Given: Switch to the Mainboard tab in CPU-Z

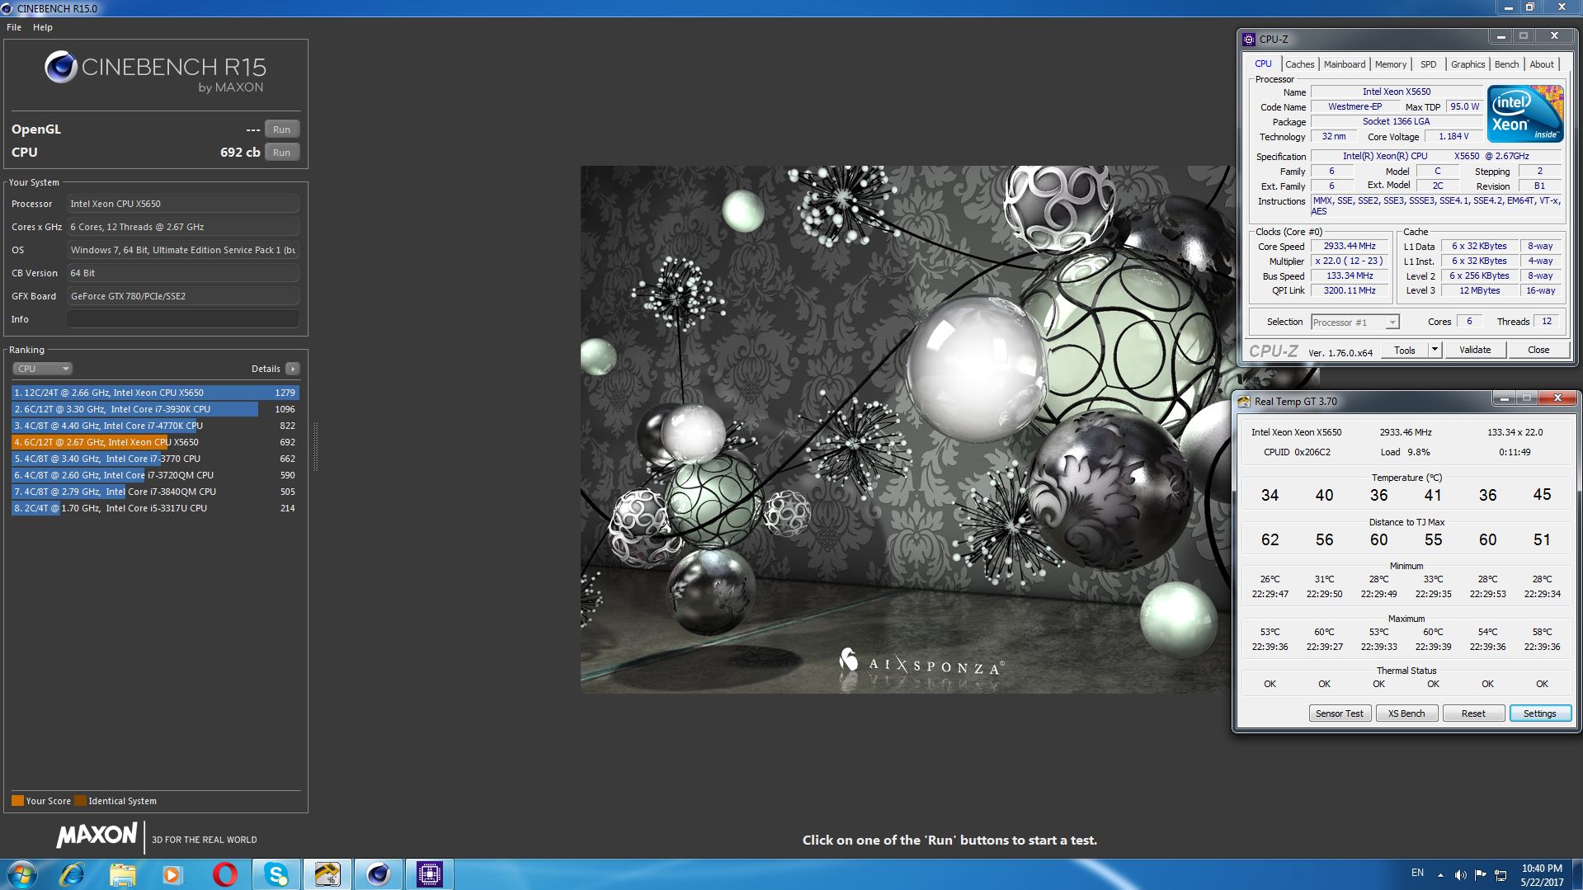Looking at the screenshot, I should pyautogui.click(x=1344, y=64).
